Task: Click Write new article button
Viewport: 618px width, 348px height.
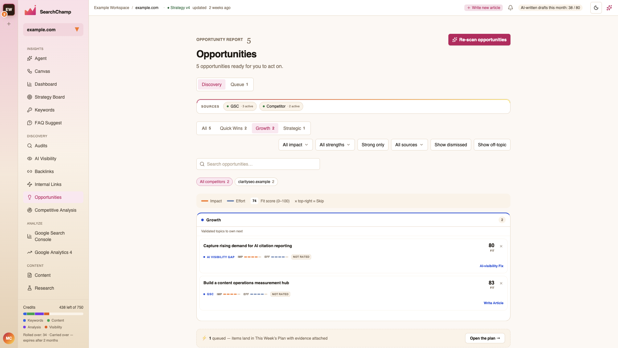Action: (483, 8)
